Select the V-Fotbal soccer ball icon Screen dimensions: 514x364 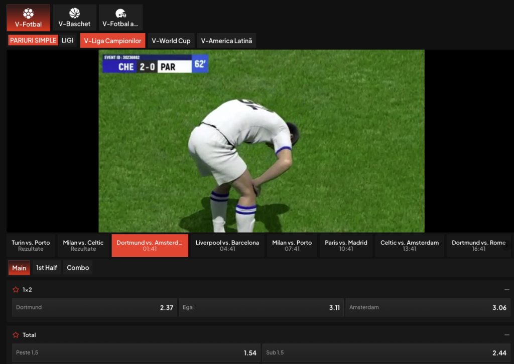[x=28, y=14]
